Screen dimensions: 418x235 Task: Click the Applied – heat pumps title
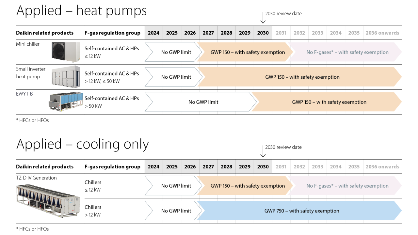[x=81, y=11]
